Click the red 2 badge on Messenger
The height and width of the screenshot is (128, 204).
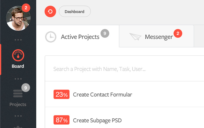coord(178,33)
